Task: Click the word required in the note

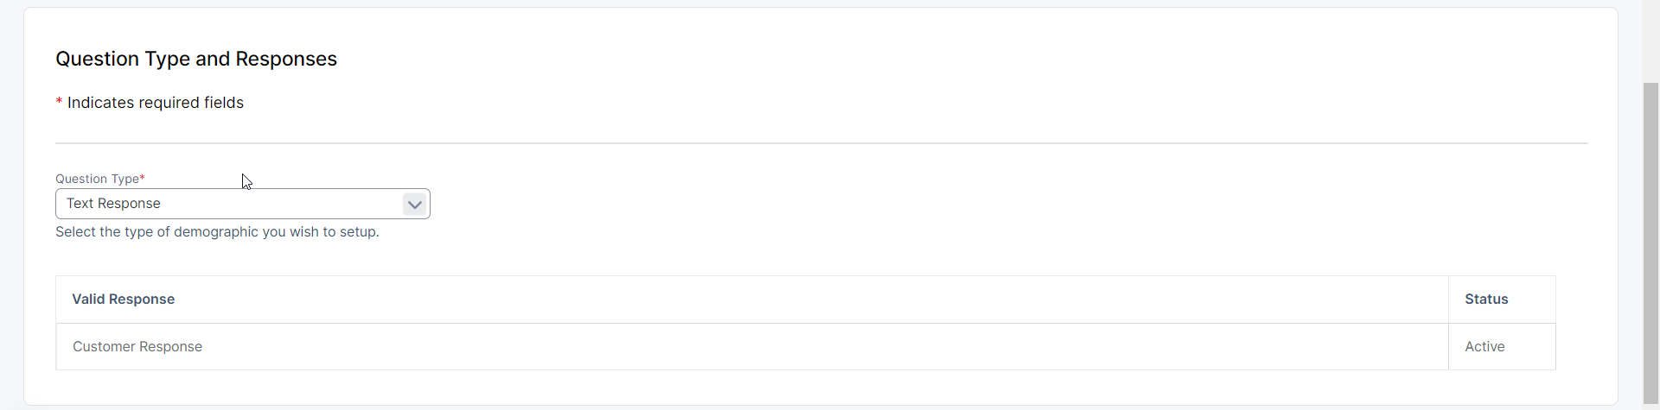Action: 169,103
